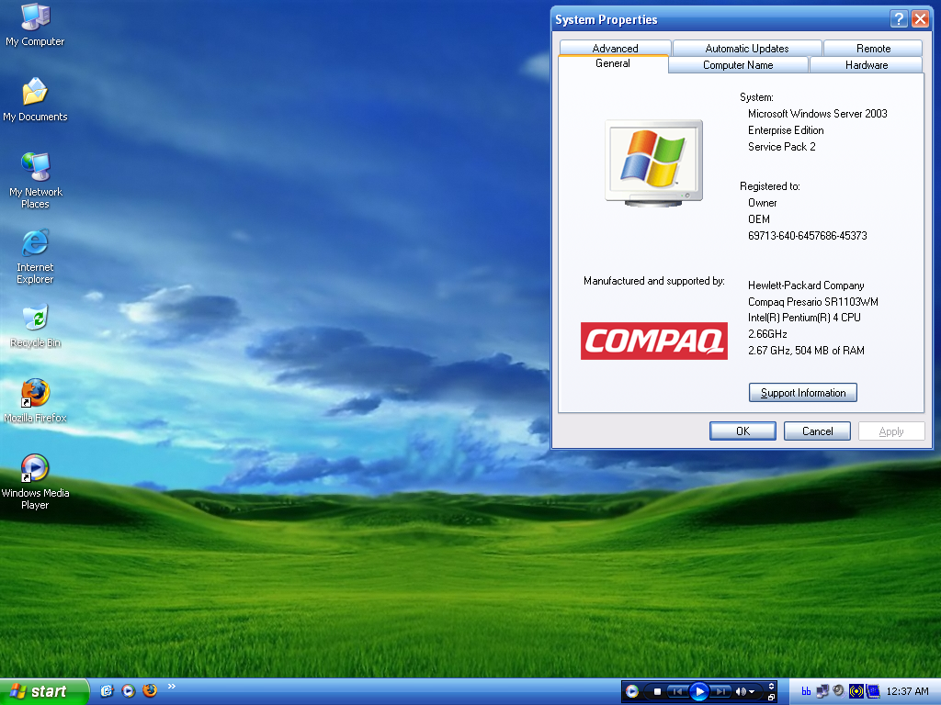This screenshot has width=941, height=705.
Task: Close the System Properties window
Action: tap(920, 19)
